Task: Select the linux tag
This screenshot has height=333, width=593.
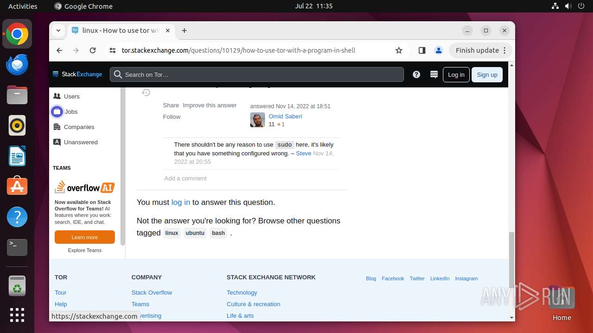Action: tap(172, 233)
